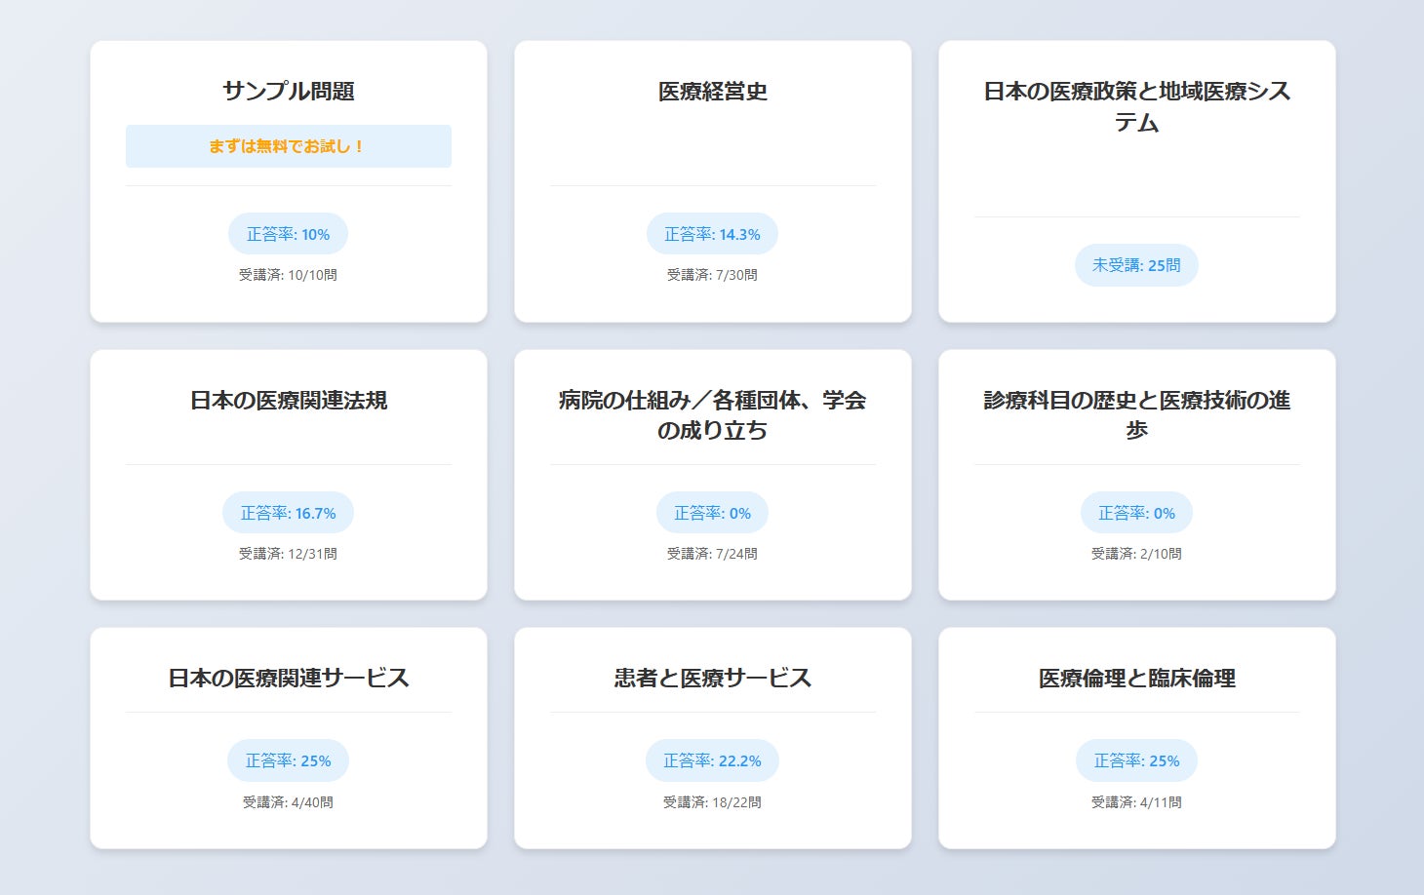The image size is (1424, 895).
Task: Click the まずは無料でお試し！ banner
Action: click(x=289, y=146)
